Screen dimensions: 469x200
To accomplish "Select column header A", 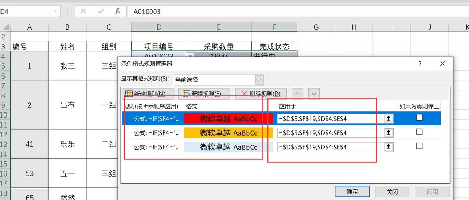I will click(29, 27).
